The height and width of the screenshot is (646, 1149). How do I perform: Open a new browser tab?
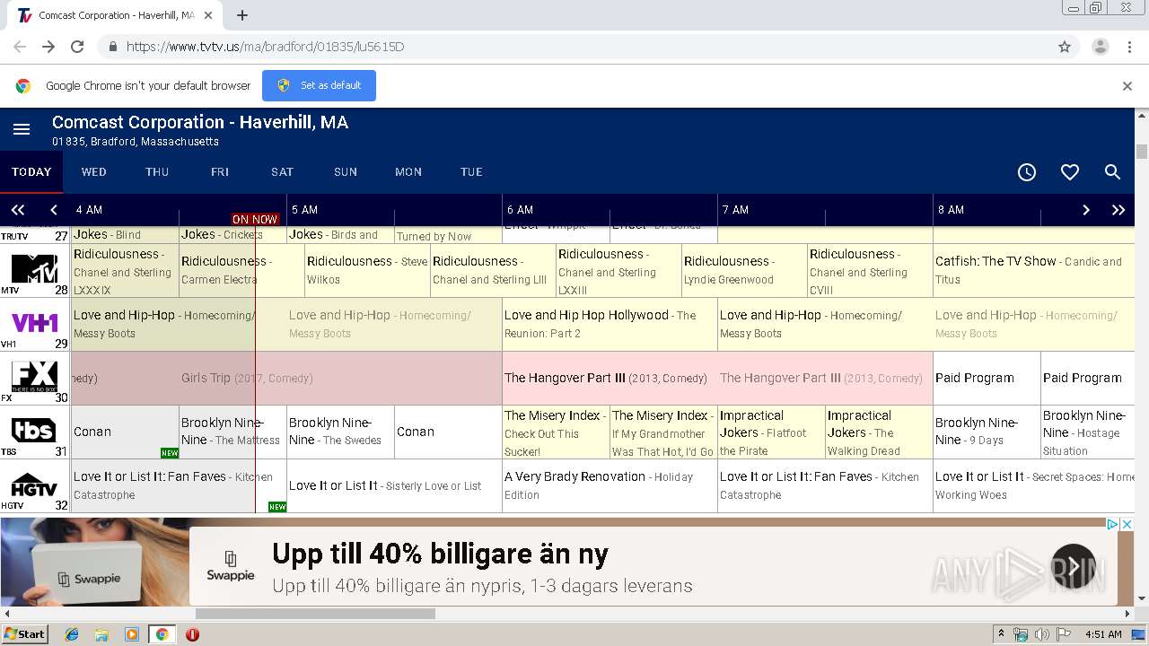point(242,15)
